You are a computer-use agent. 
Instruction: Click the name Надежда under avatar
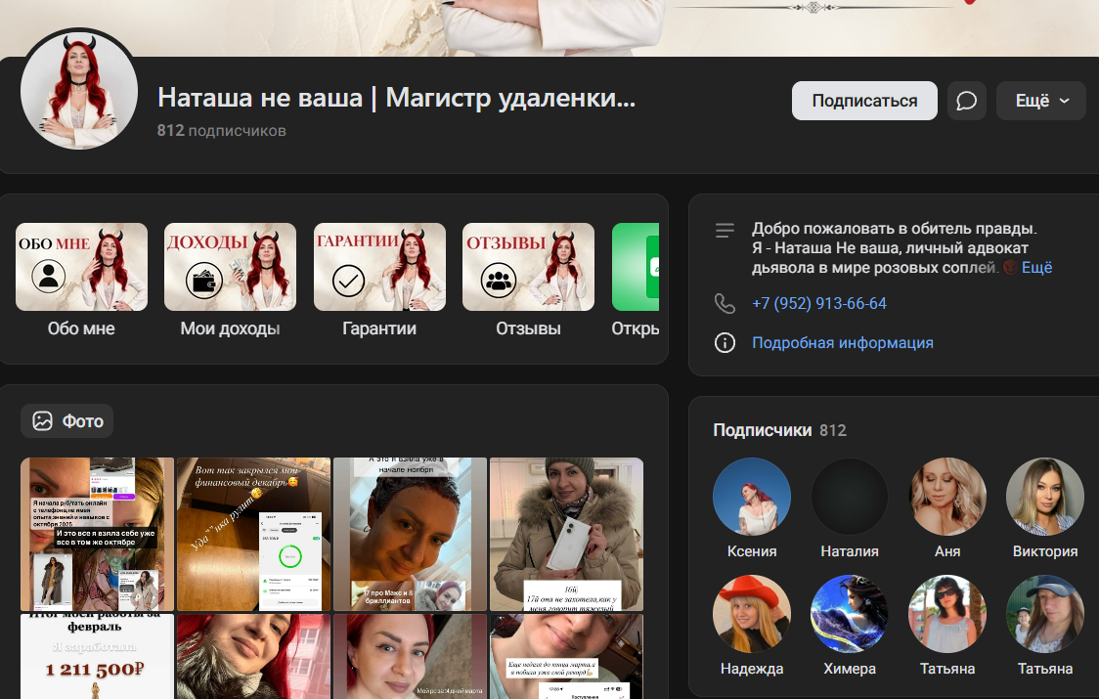coord(751,669)
